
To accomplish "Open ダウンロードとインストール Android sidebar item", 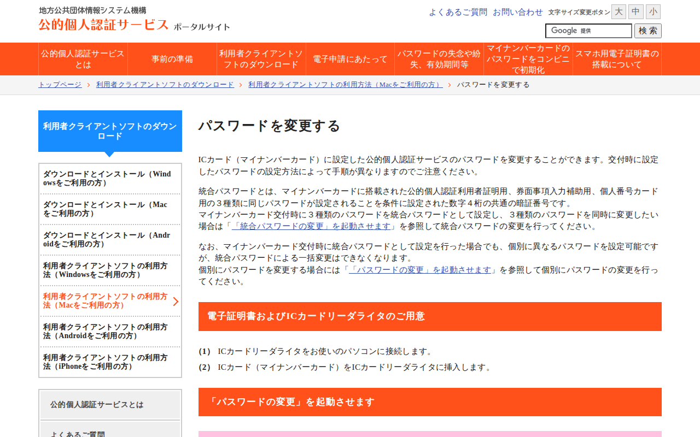I will pos(110,240).
